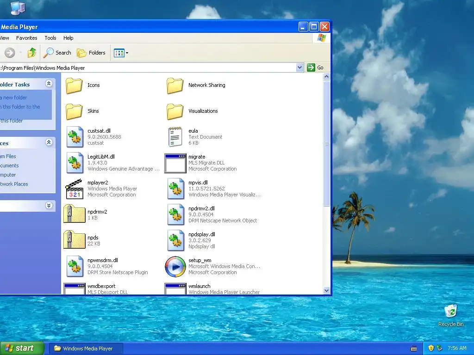Open Search in the toolbar

[x=57, y=53]
